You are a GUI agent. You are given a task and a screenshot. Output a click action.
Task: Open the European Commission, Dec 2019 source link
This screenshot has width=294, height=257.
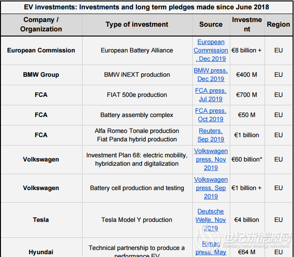(x=211, y=51)
